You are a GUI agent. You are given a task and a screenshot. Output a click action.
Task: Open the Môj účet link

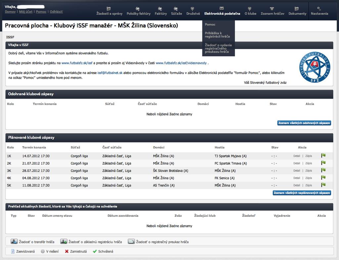[x=26, y=12]
